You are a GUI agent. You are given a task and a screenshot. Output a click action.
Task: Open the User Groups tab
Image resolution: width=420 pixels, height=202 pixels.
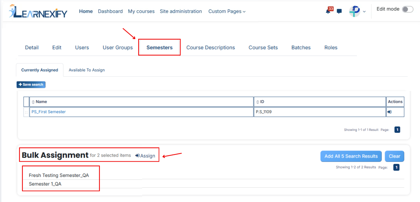point(118,47)
